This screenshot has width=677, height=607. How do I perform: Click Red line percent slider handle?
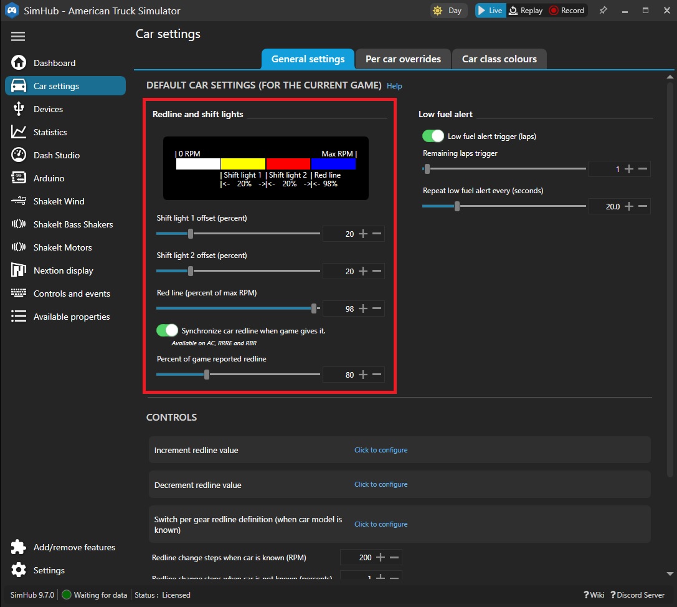click(x=314, y=308)
